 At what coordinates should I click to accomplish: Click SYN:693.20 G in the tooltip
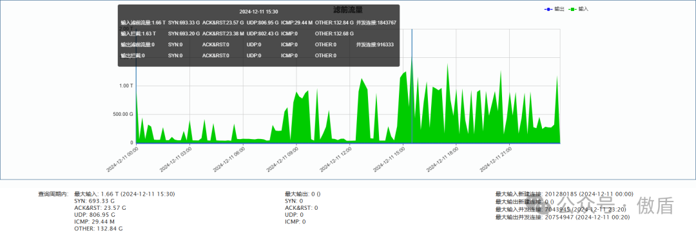184,33
